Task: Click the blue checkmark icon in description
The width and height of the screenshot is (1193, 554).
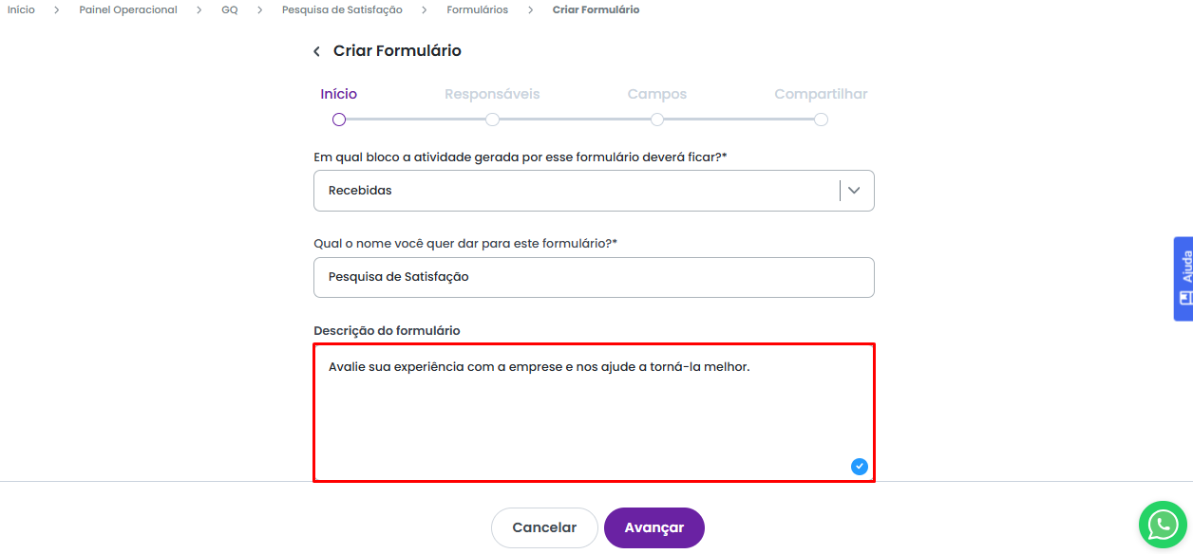Action: coord(860,466)
